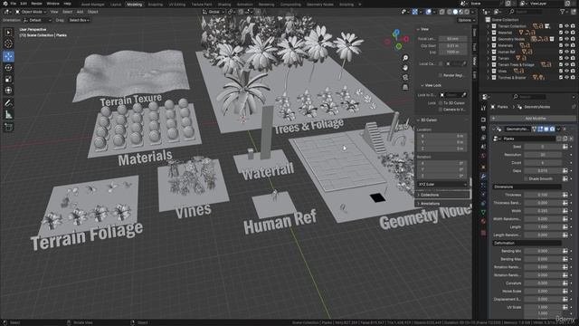Click the Seed attribute toggle icon

click(565, 147)
